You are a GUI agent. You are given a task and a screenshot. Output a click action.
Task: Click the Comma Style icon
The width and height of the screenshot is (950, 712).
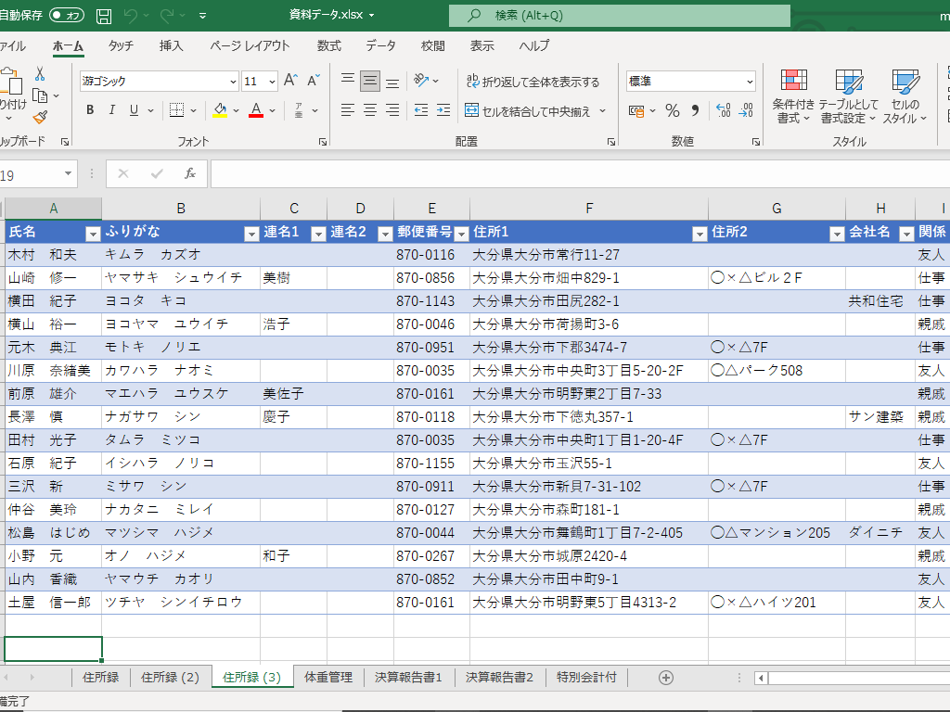(695, 111)
